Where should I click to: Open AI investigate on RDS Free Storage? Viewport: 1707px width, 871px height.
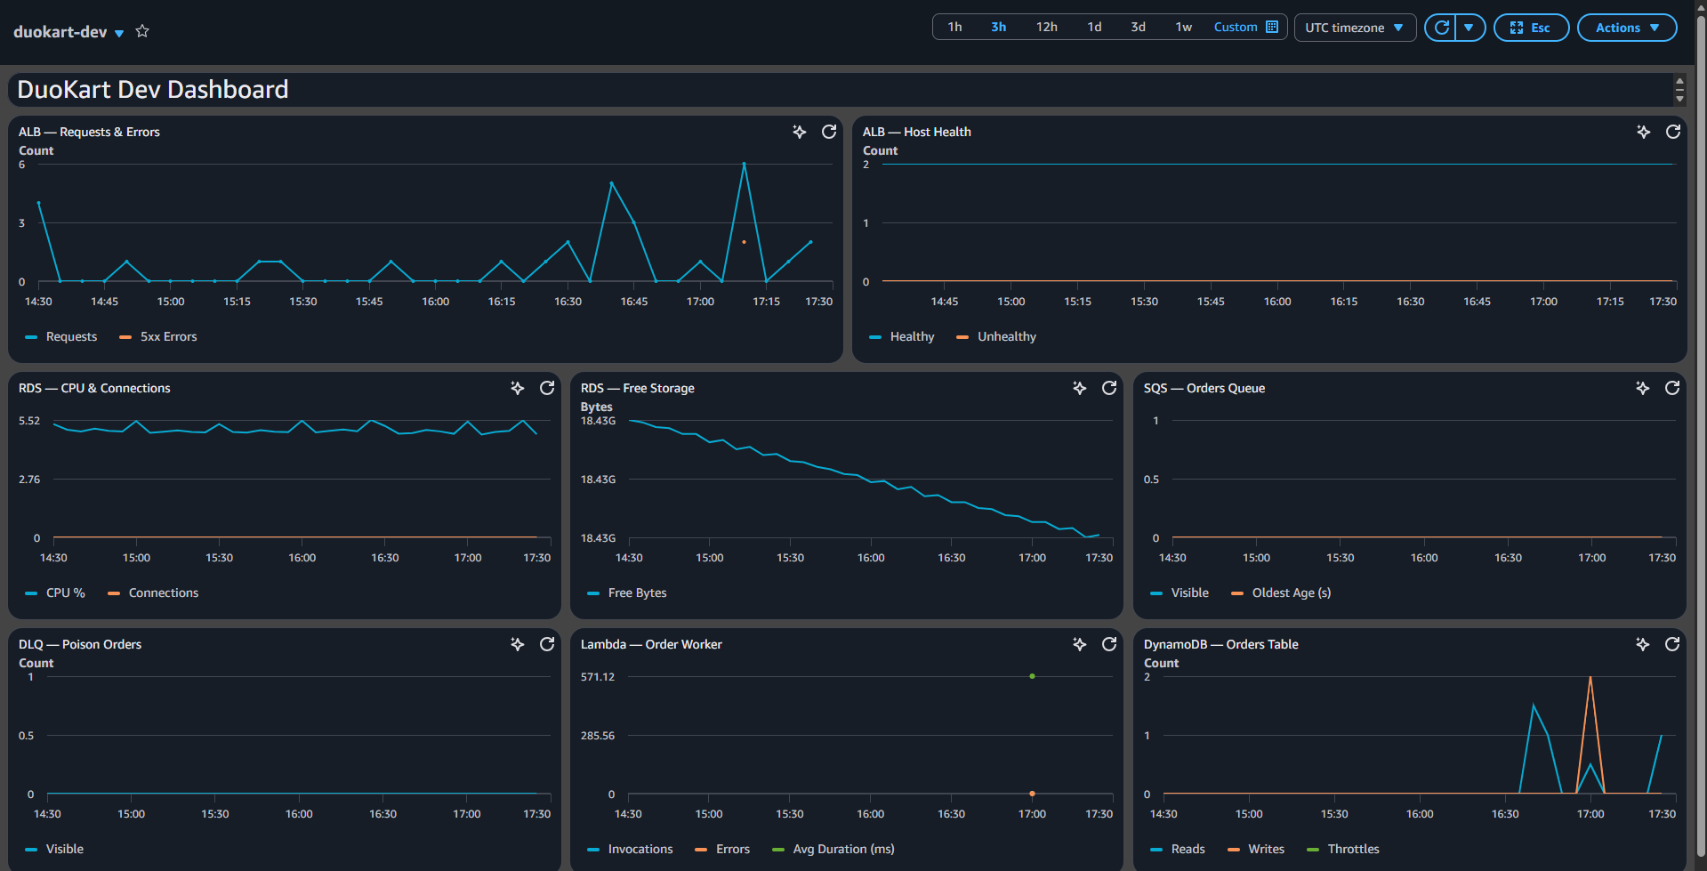click(x=1080, y=388)
